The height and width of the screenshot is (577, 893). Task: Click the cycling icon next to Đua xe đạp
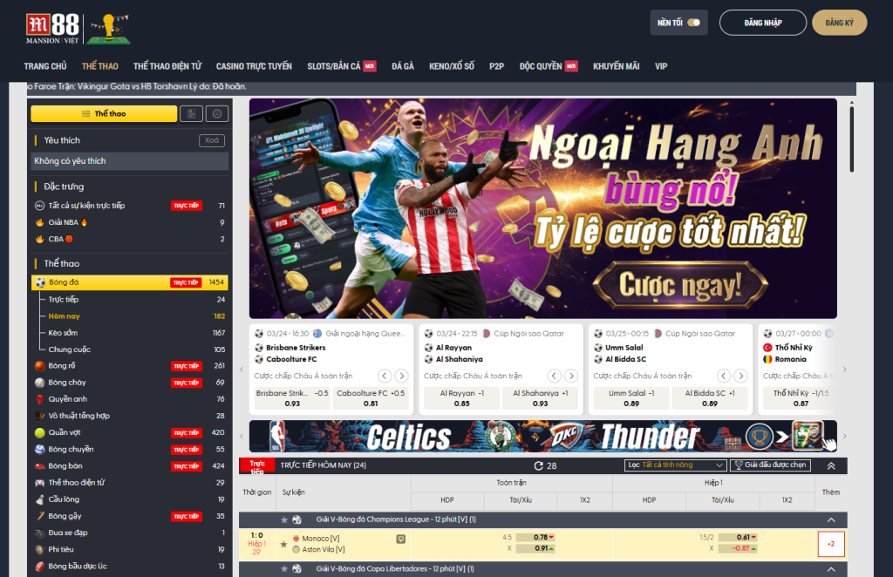(40, 533)
